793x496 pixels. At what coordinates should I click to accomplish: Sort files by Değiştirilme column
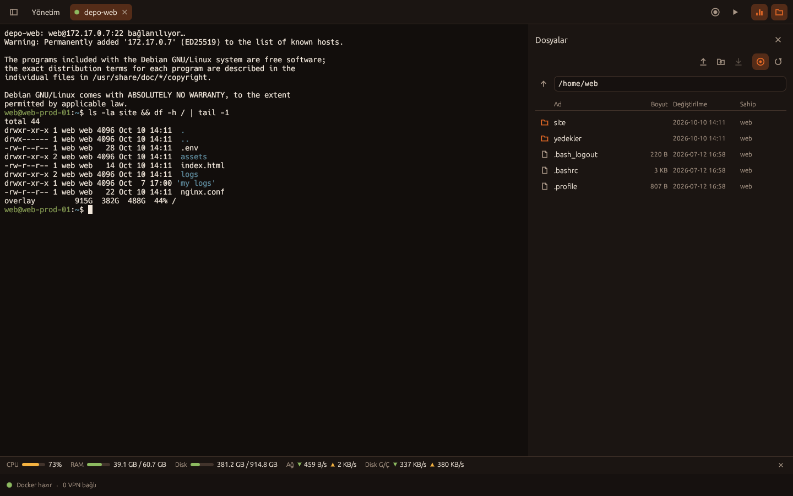pos(690,104)
